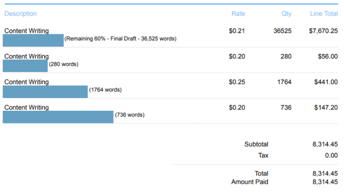This screenshot has width=344, height=196.
Task: Select the $56.00 line total
Action: (328, 56)
